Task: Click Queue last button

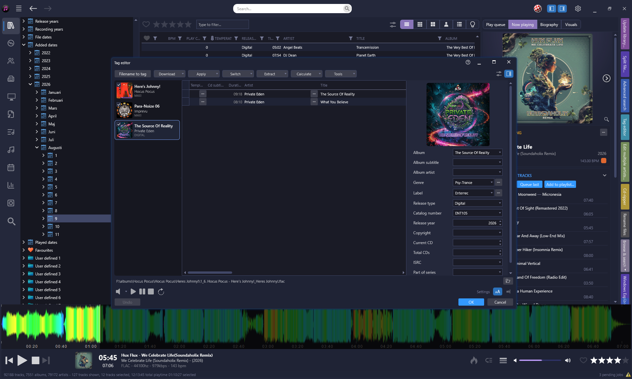Action: (x=529, y=184)
